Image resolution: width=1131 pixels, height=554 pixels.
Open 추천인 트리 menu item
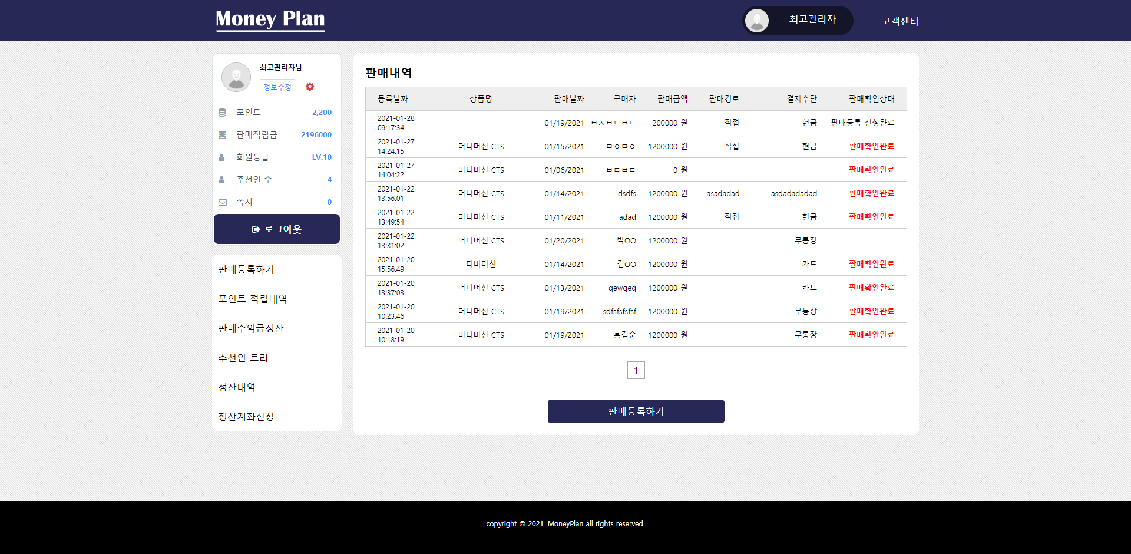[x=243, y=358]
